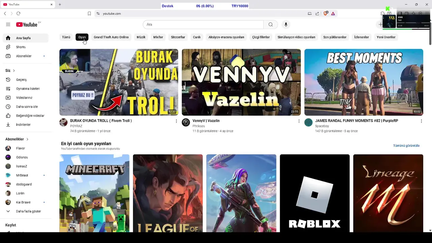Click the install app icon in address bar
432x243 pixels.
coord(309,13)
